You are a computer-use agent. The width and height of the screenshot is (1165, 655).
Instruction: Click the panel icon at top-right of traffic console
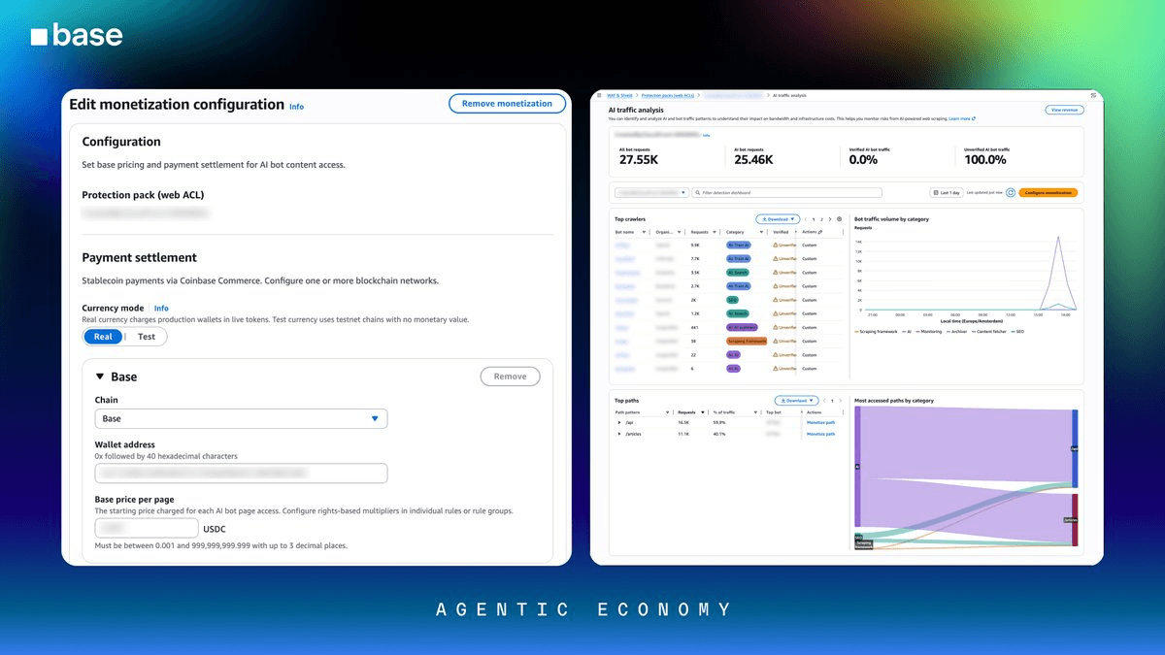point(1093,95)
